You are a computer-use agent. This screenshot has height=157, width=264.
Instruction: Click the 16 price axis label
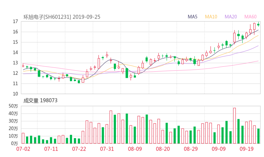pyautogui.click(x=15, y=32)
